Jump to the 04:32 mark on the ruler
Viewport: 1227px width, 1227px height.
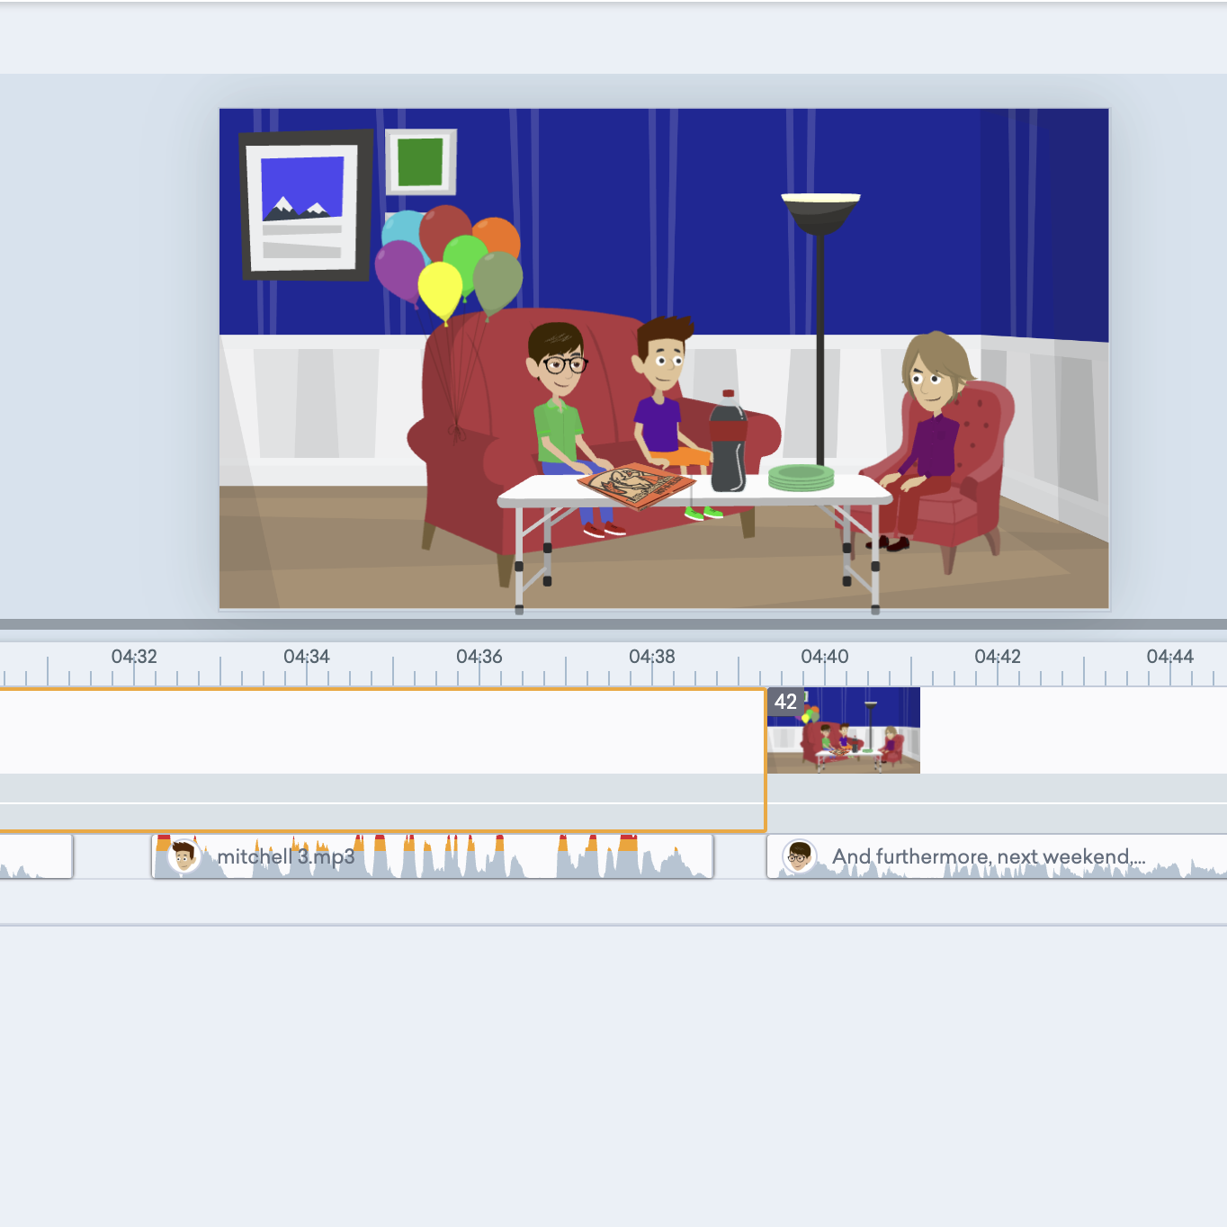pos(134,657)
